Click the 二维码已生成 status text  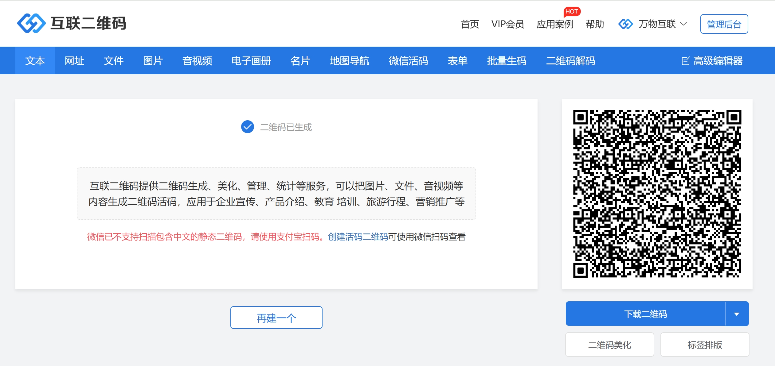click(x=286, y=127)
